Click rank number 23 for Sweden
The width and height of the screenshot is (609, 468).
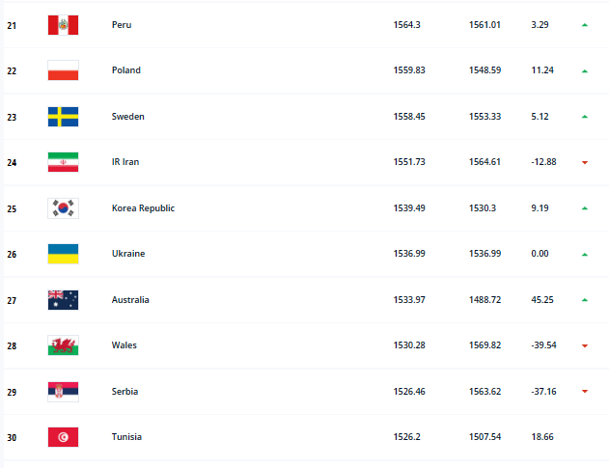[13, 117]
